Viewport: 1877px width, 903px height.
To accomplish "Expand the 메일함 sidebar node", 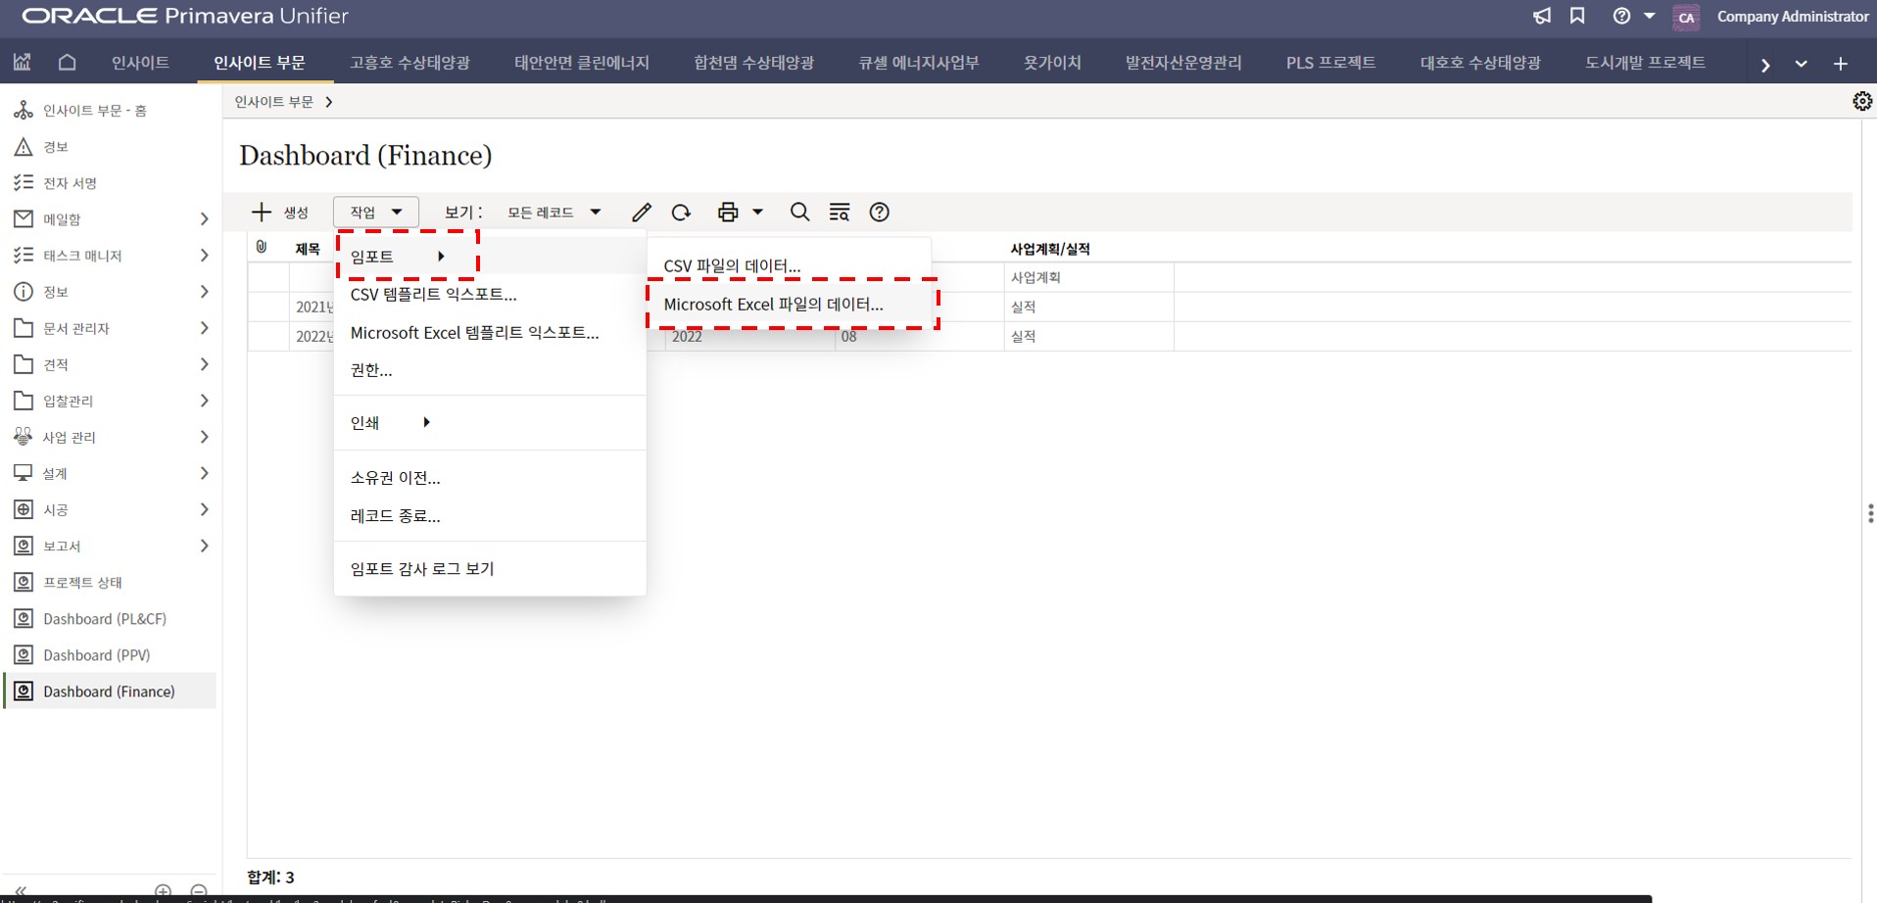I will 204,219.
